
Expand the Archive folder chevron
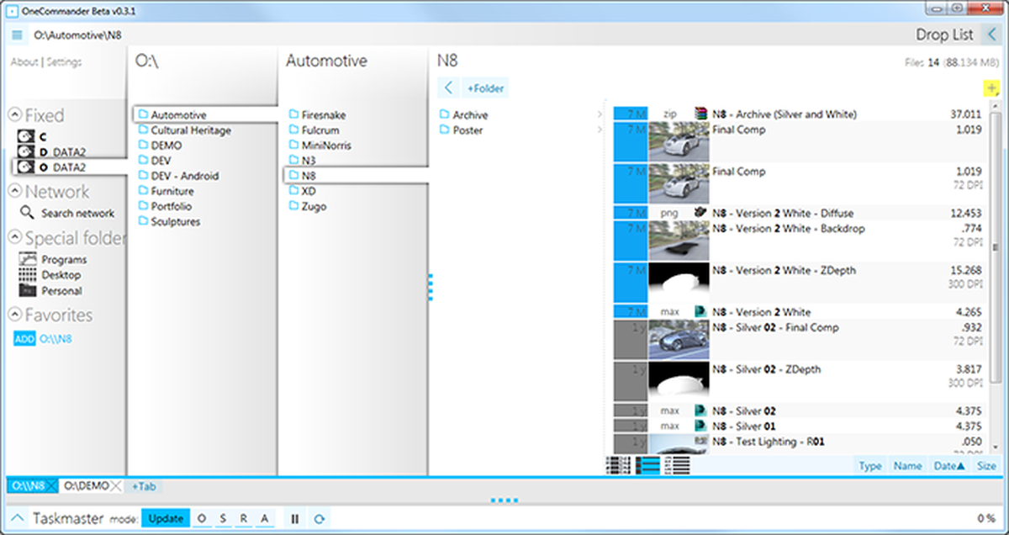[x=600, y=114]
